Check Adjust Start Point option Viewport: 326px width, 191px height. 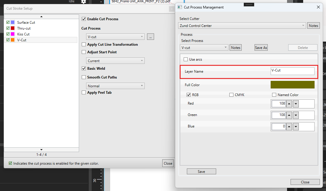pos(84,52)
